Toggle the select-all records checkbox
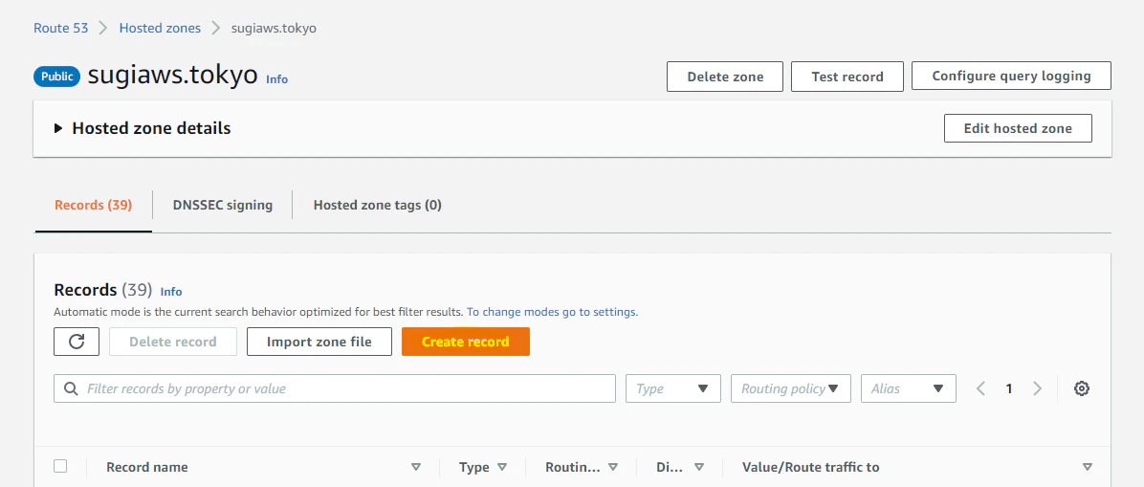Image resolution: width=1144 pixels, height=487 pixels. (60, 466)
